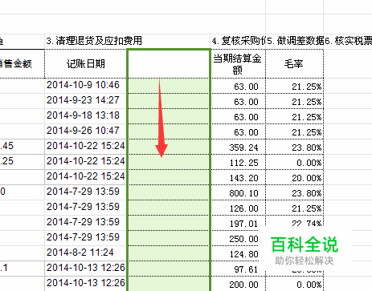
Task: Click the date 2014-9-18 13:18
Action: (x=85, y=116)
